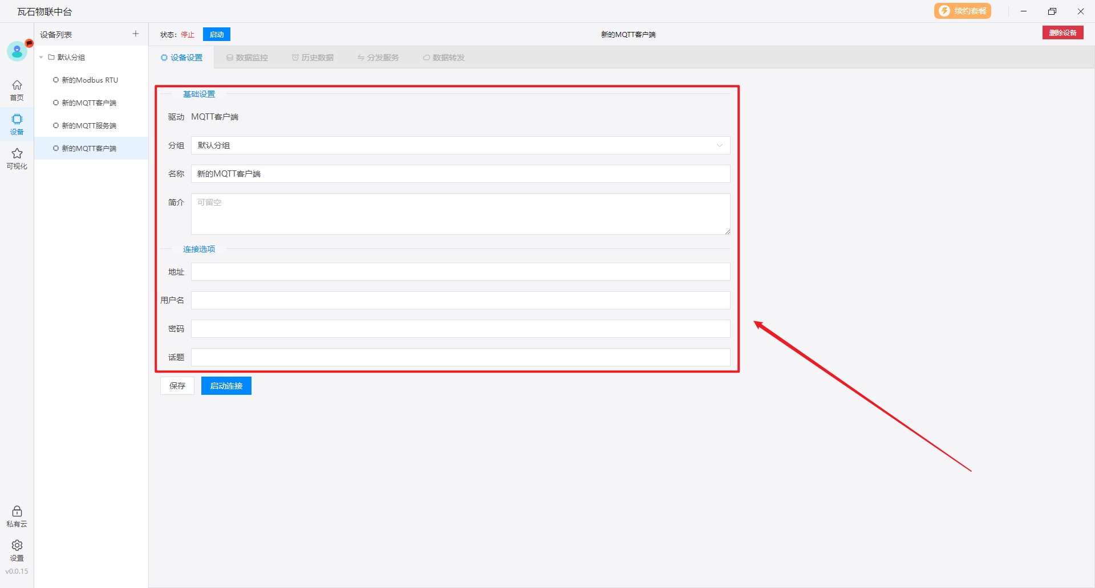Open the 可视化 star icon
The height and width of the screenshot is (588, 1095).
17,158
